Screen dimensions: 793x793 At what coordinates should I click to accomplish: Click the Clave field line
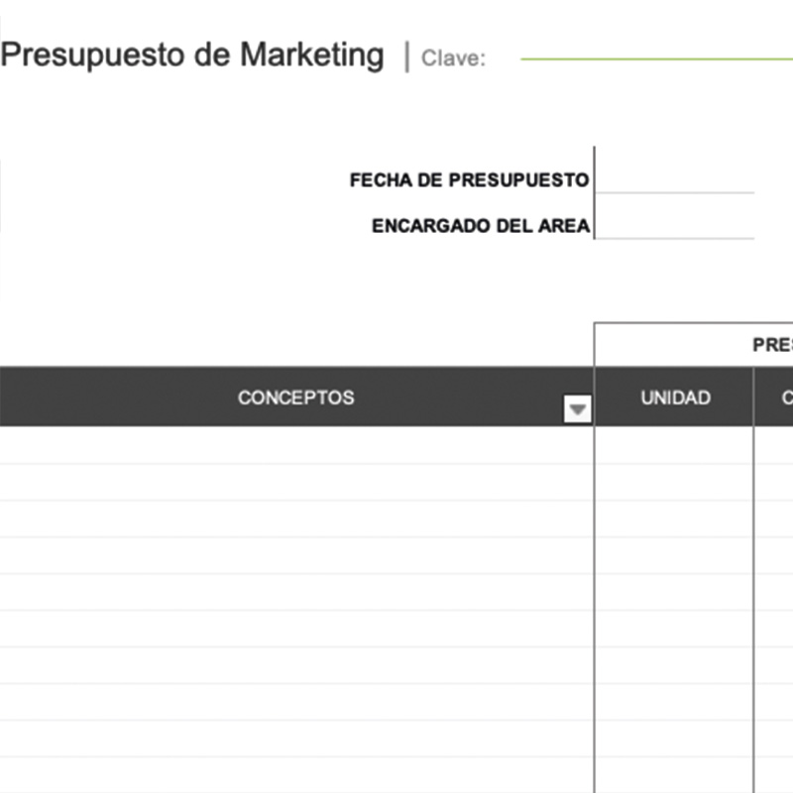coord(654,57)
